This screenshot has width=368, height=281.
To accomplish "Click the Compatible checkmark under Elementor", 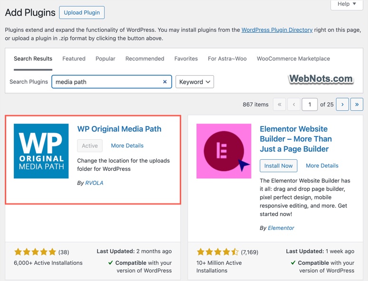I will [293, 262].
